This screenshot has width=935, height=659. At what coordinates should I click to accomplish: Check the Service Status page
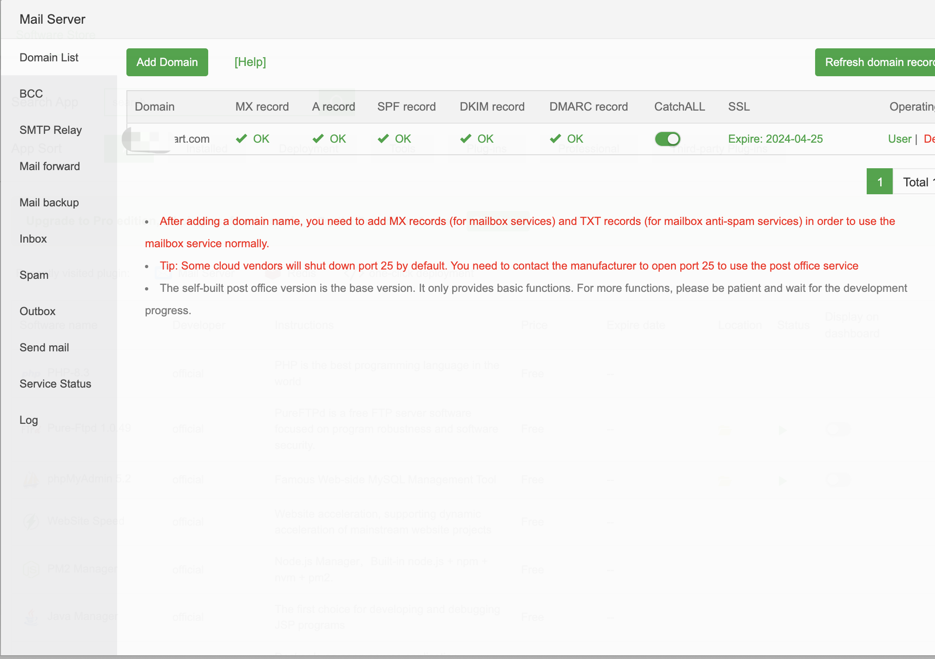(x=55, y=383)
